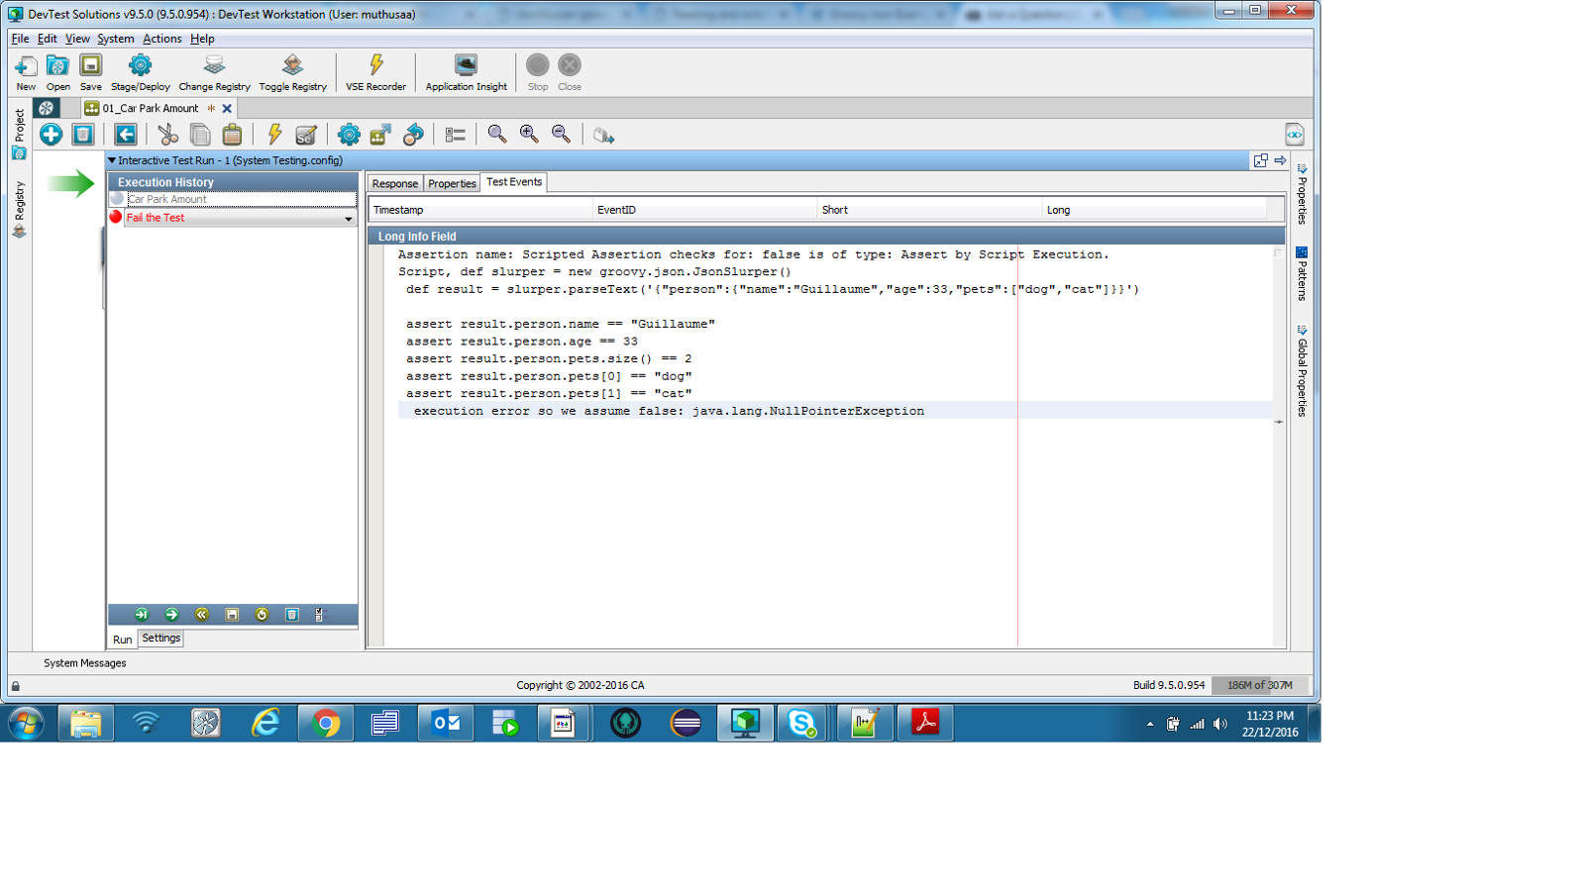Image resolution: width=1584 pixels, height=889 pixels.
Task: Toggle the checklist options icon
Action: pyautogui.click(x=320, y=615)
